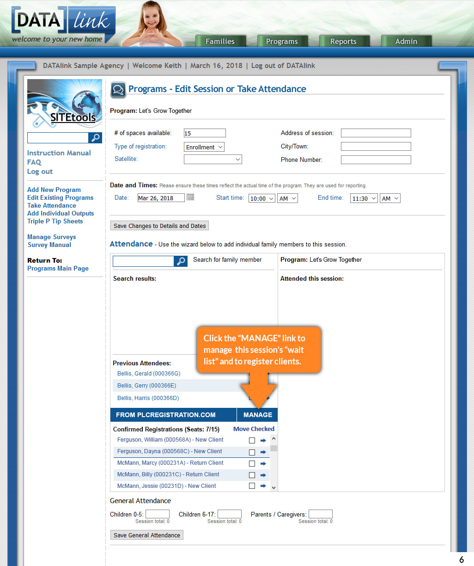
Task: Check the box for Ferguson, William
Action: click(252, 441)
